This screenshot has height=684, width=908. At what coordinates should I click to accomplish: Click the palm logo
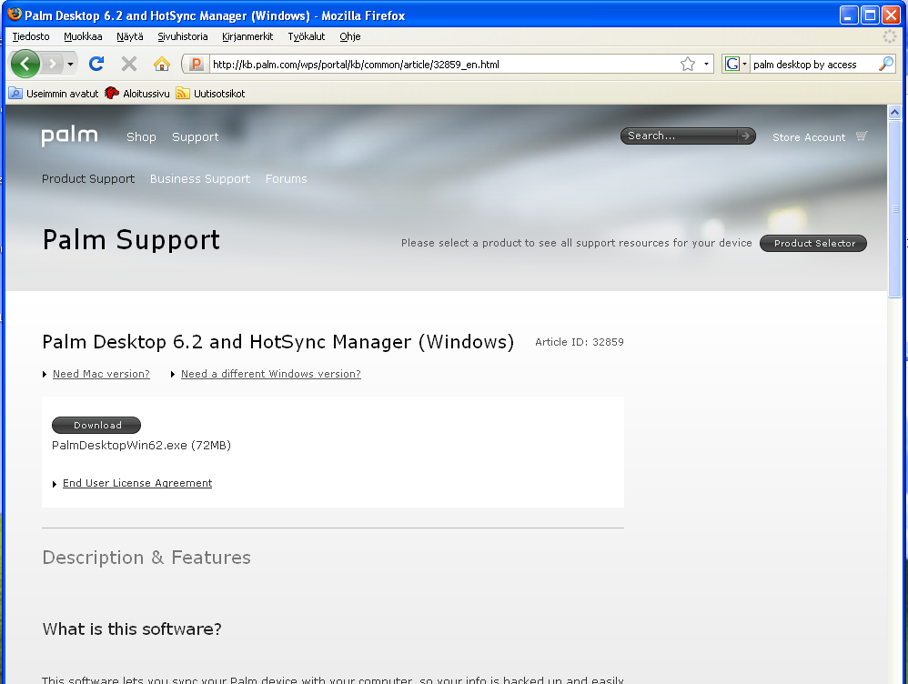tap(69, 136)
